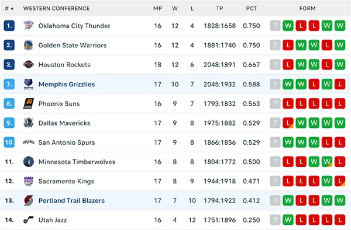Sort table by MP column header
The width and height of the screenshot is (351, 230).
click(157, 9)
